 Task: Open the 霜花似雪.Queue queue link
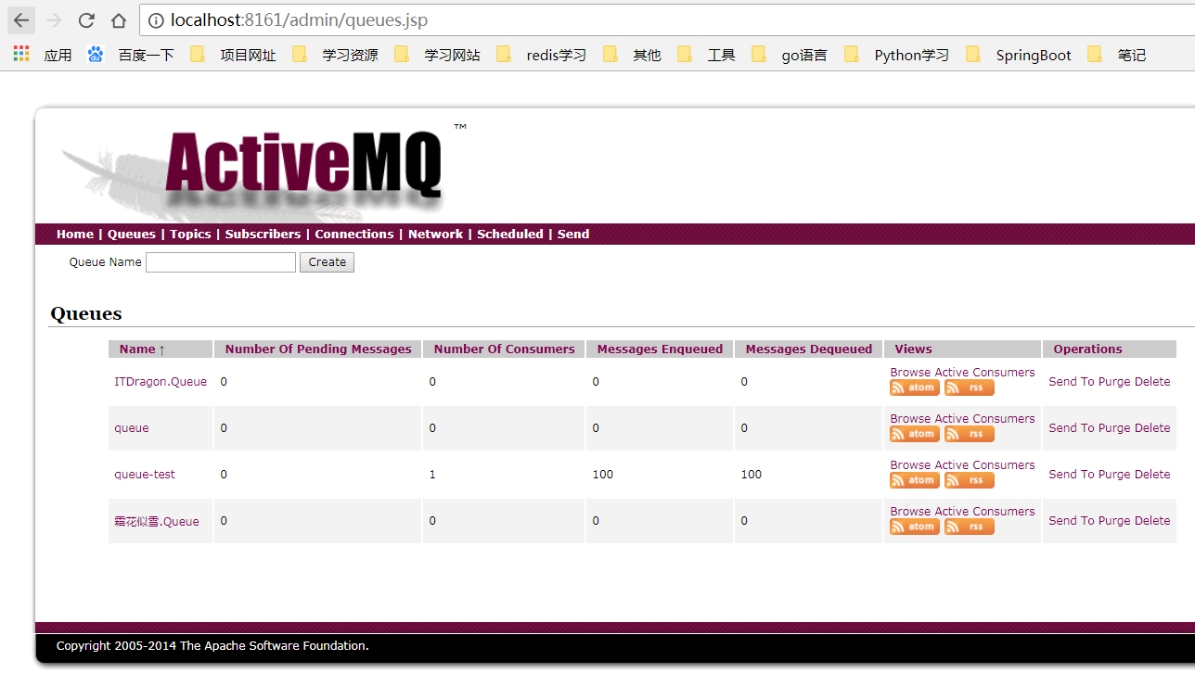[x=157, y=521]
